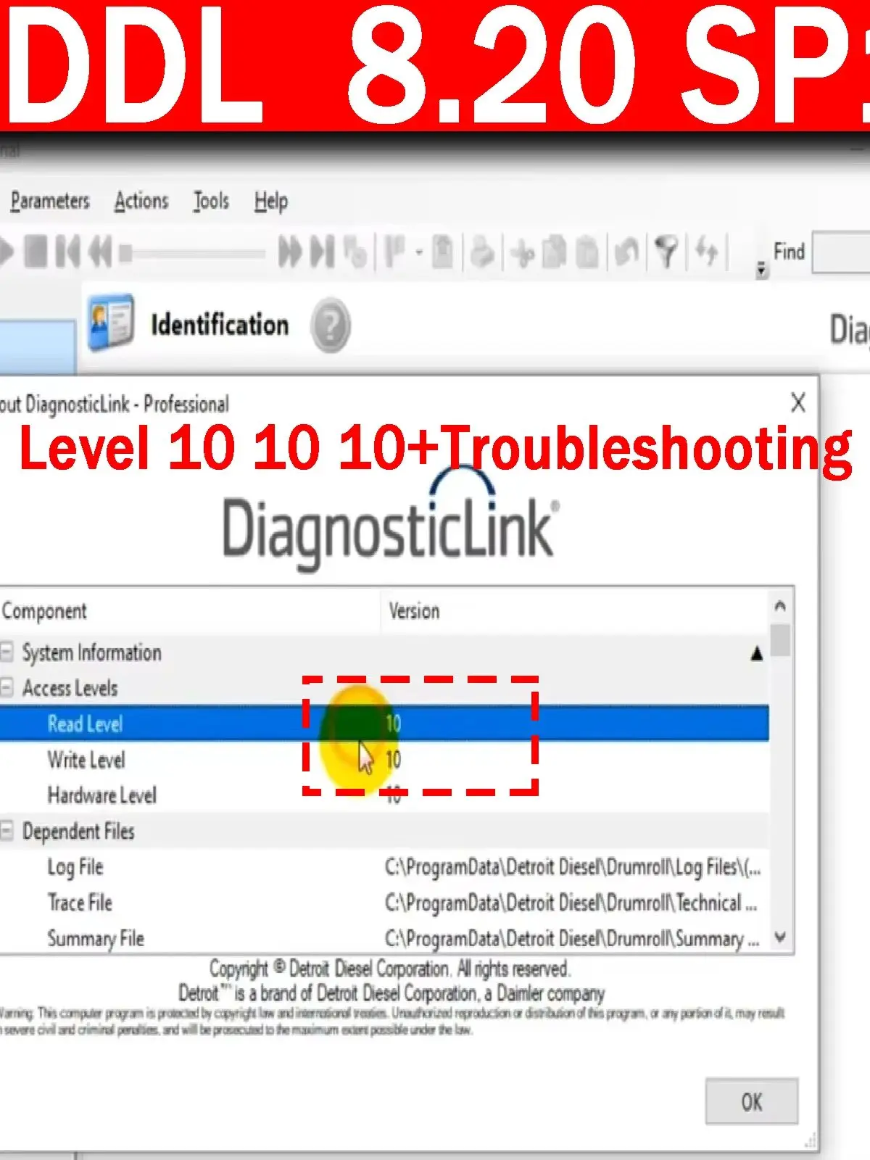Select the Summary File row
This screenshot has width=870, height=1160.
(x=384, y=938)
